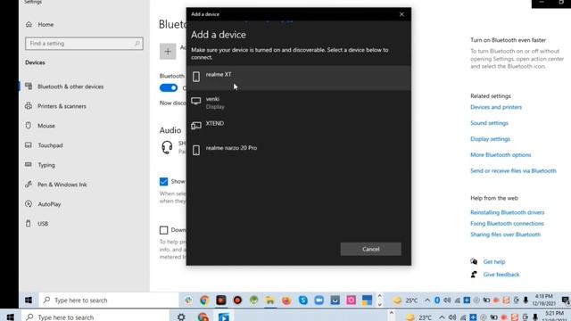
Task: Click Get help link
Action: tap(493, 261)
